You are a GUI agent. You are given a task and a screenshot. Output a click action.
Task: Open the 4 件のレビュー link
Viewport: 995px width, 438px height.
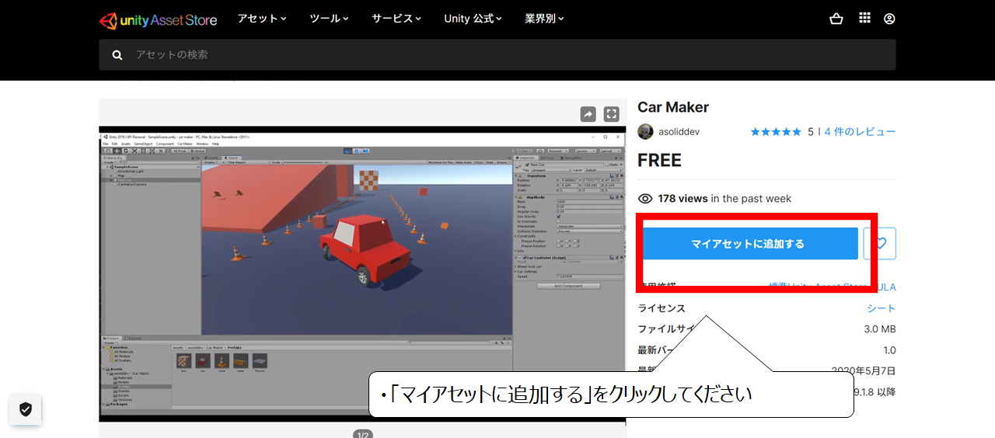tap(860, 132)
